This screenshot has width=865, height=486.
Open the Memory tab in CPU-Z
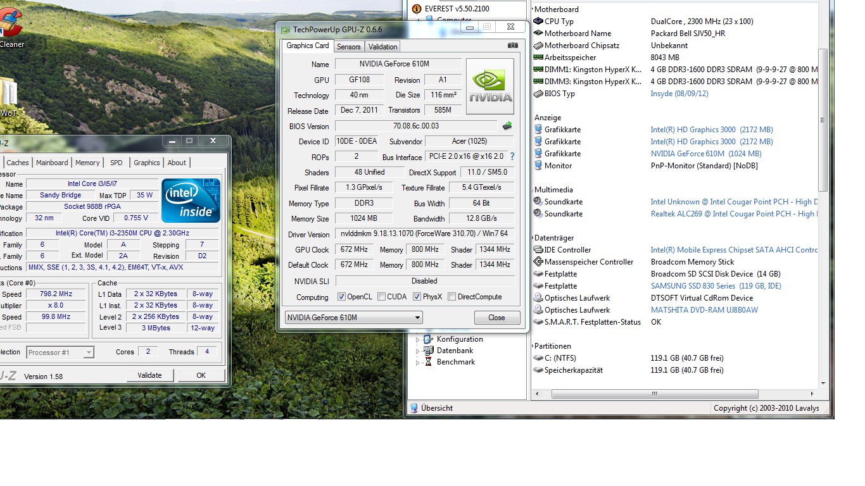click(x=87, y=163)
